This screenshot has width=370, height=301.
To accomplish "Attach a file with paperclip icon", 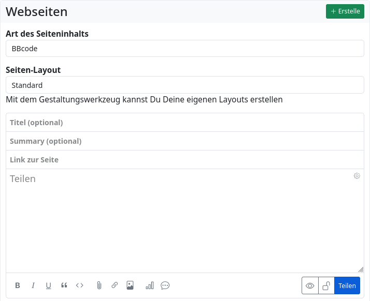I will 99,285.
